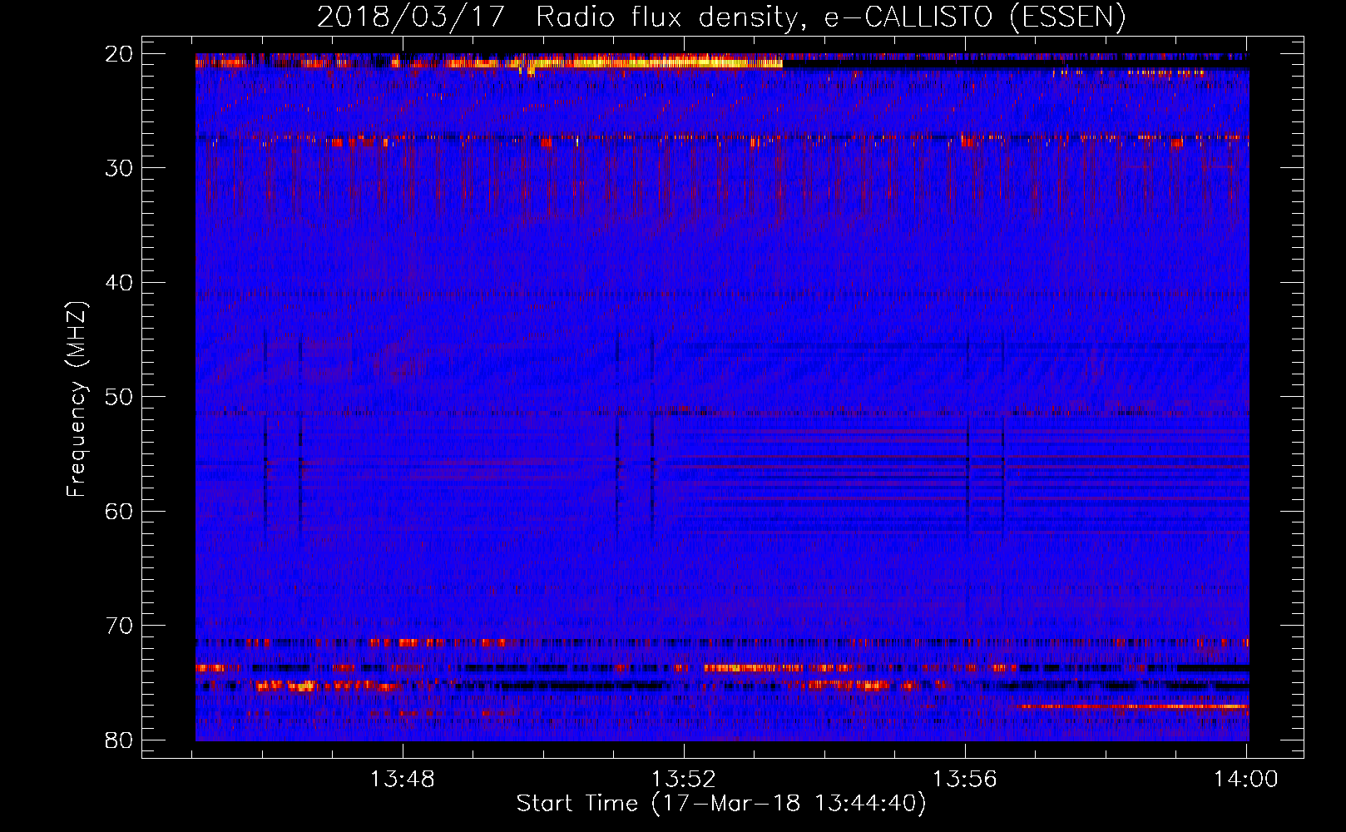
Task: Click the 13:52 time tick label
Action: click(683, 780)
